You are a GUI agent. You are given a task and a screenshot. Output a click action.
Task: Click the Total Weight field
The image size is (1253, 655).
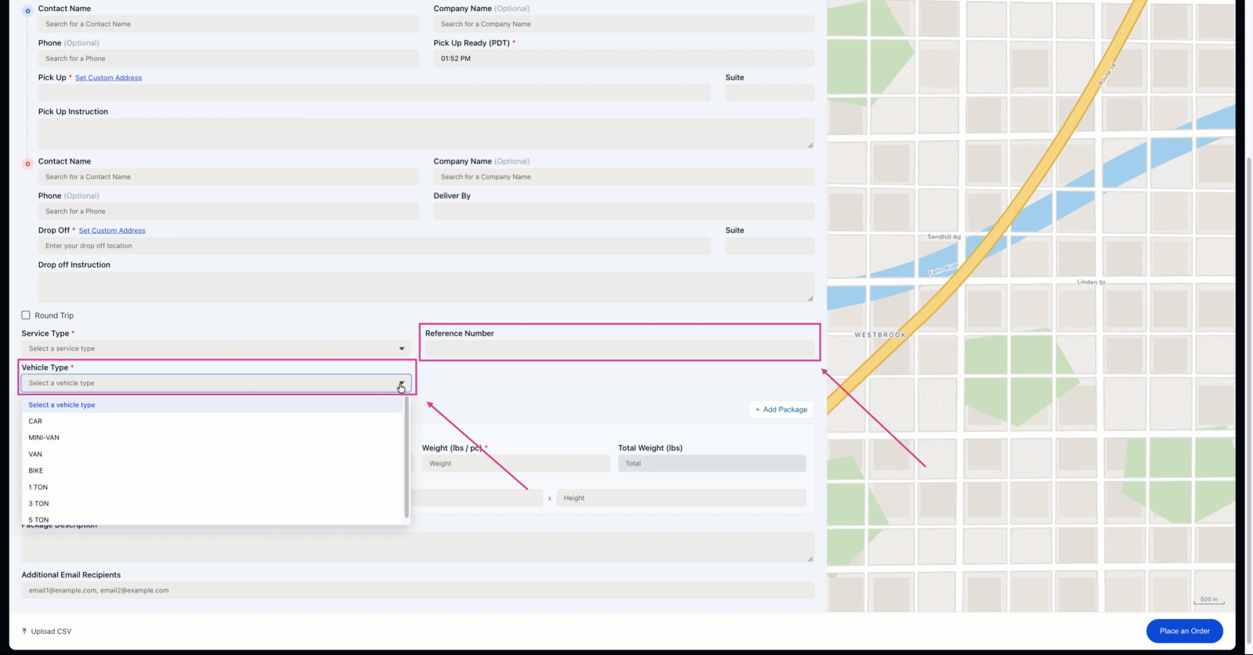click(712, 463)
